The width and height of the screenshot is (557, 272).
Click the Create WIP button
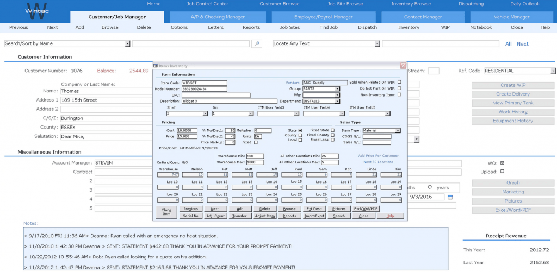click(513, 85)
